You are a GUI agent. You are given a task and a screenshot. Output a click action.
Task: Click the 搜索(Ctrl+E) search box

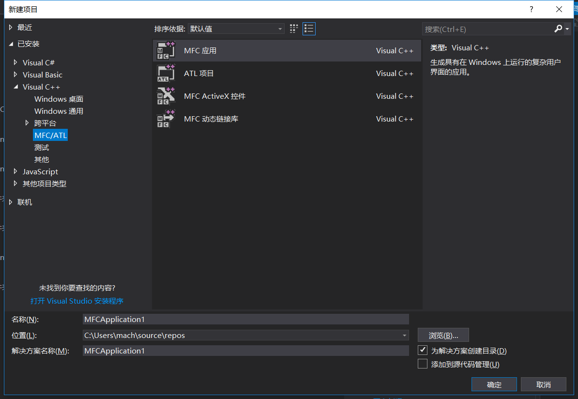(x=487, y=29)
